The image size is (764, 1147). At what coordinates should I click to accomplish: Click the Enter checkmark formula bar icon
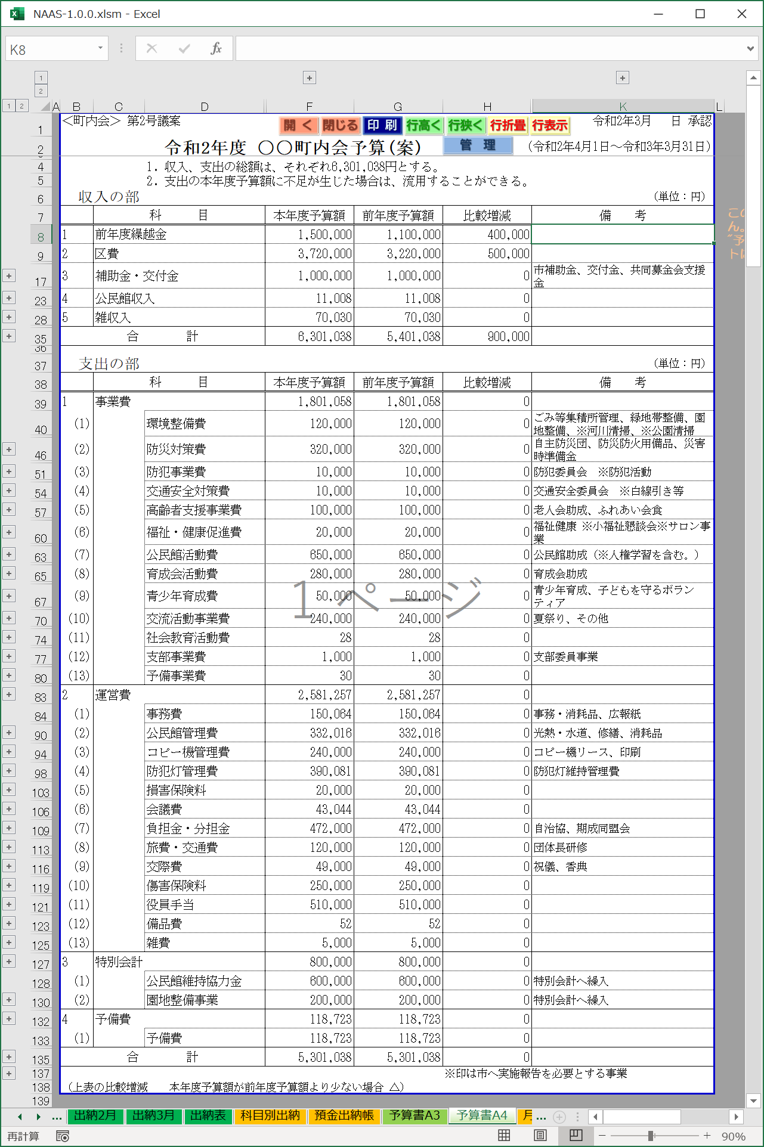point(184,49)
